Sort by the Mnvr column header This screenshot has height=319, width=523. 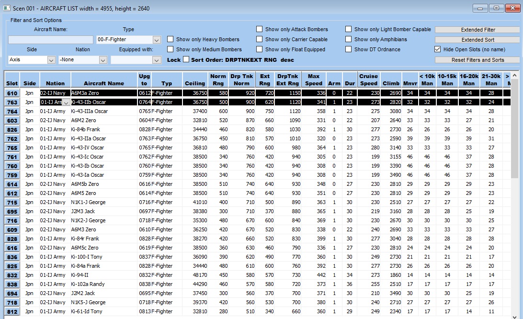pyautogui.click(x=410, y=80)
